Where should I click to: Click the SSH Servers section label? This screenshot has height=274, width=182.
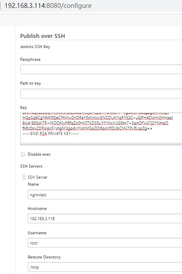31,166
